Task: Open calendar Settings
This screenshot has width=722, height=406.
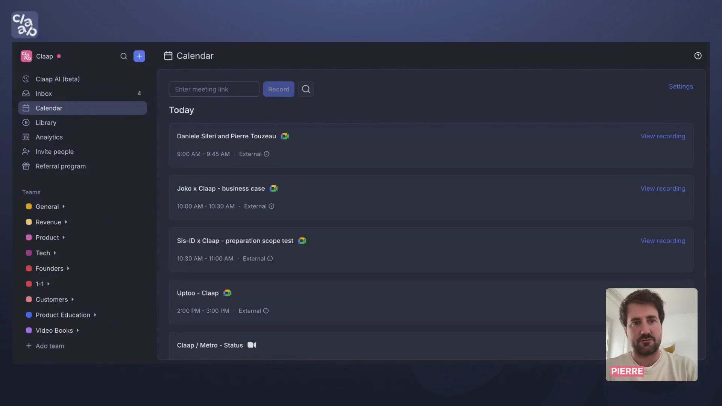Action: 681,86
